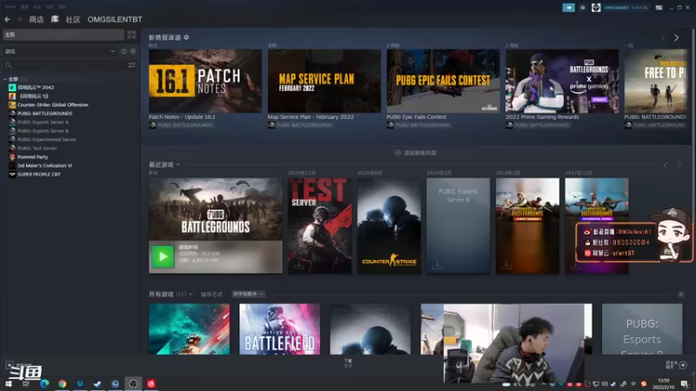Open the Windows Start menu
This screenshot has height=391, width=696.
click(9, 384)
